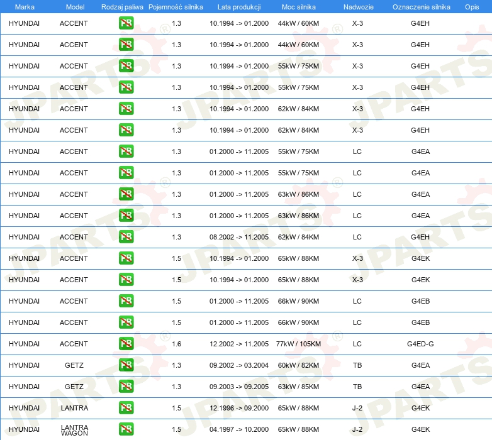Click the 1.6 engine capacity cell
Image resolution: width=492 pixels, height=440 pixels.
click(x=177, y=344)
